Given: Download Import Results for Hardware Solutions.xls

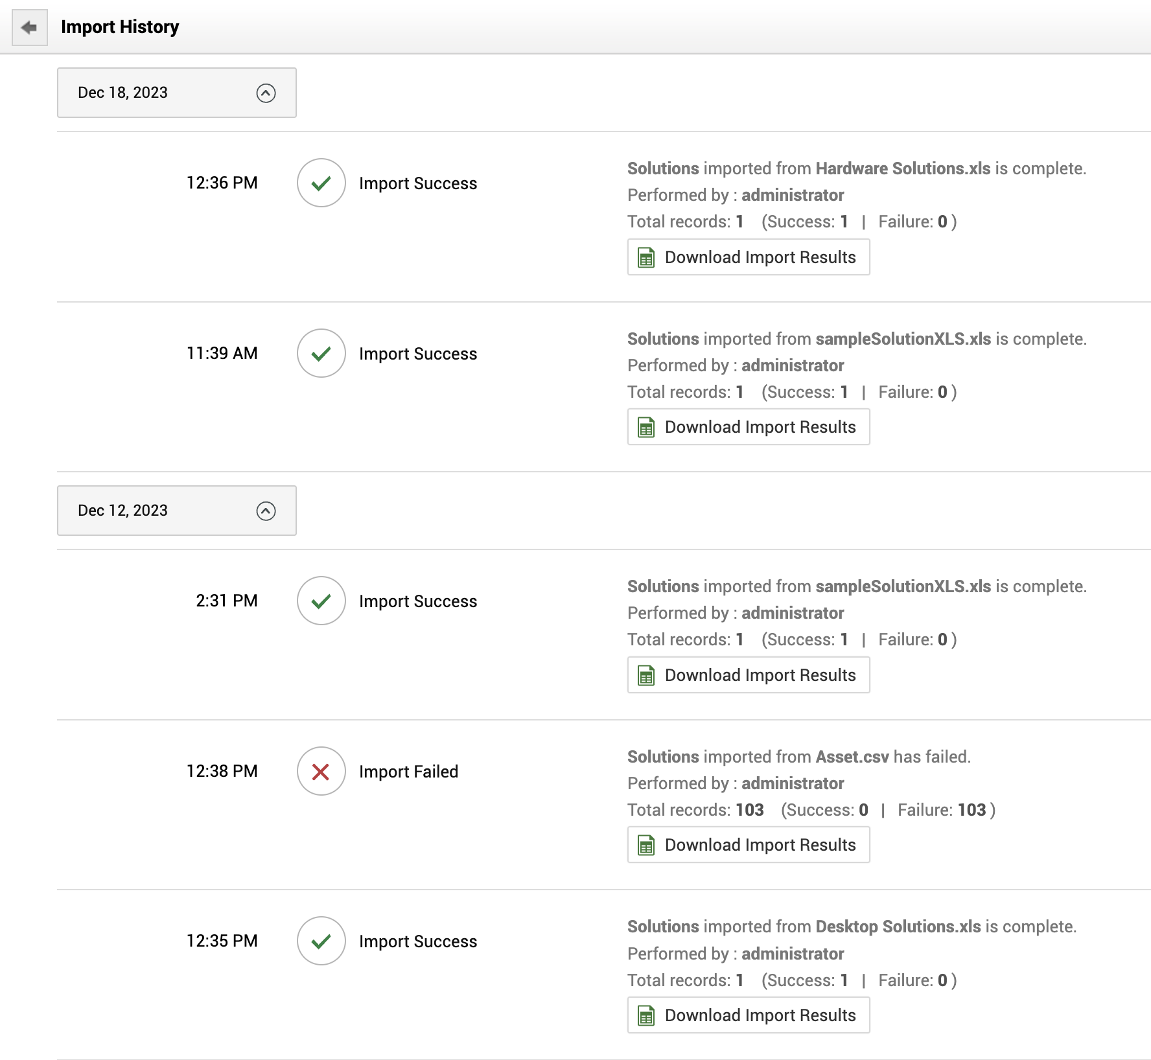Looking at the screenshot, I should pos(749,257).
